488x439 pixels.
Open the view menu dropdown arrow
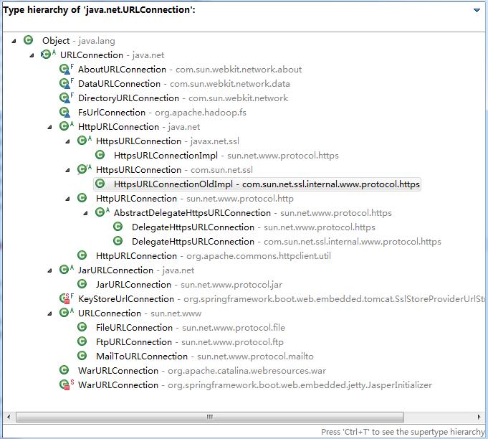click(x=477, y=11)
